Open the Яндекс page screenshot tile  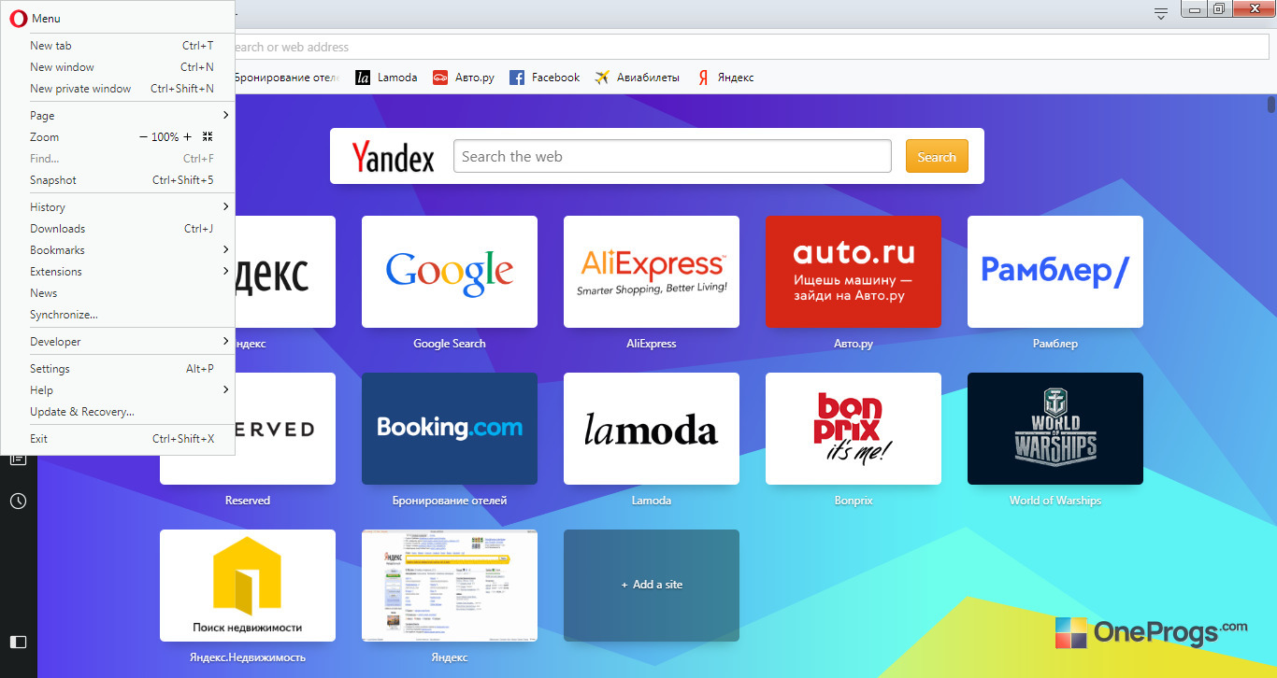click(450, 586)
